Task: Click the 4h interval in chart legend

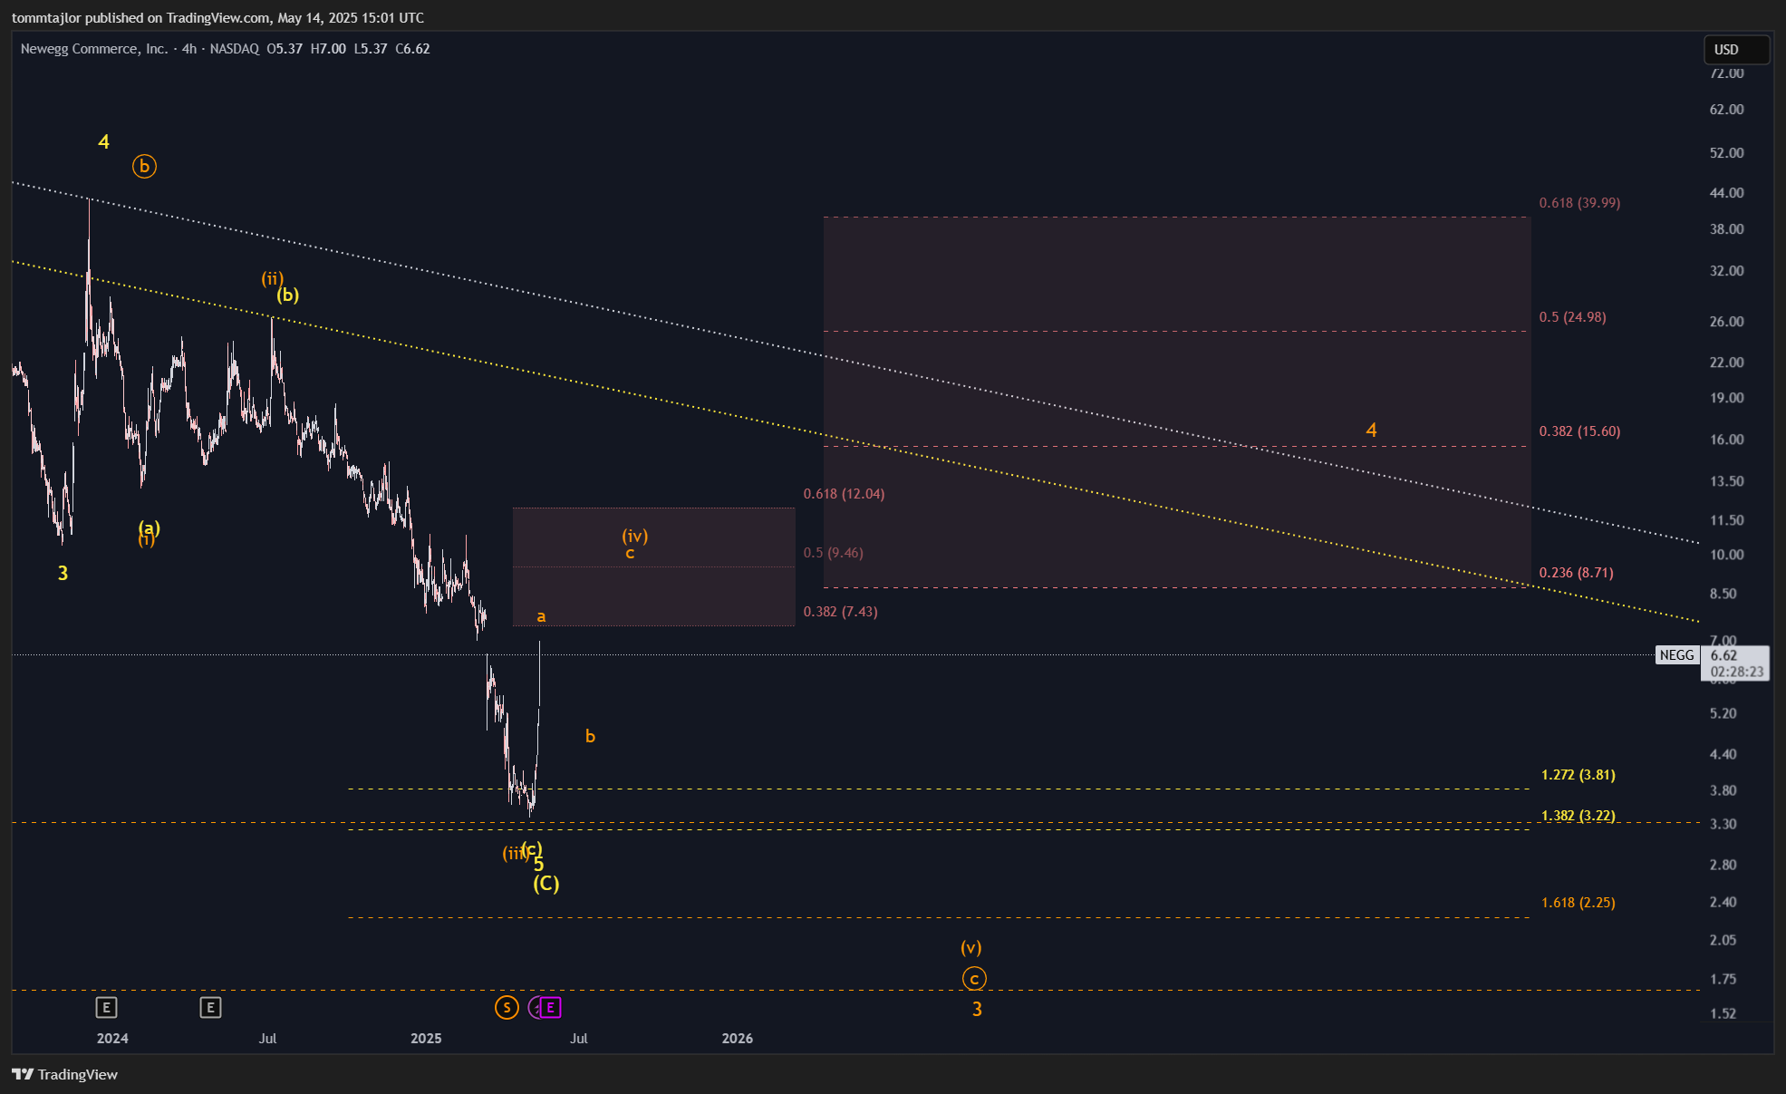Action: [189, 49]
